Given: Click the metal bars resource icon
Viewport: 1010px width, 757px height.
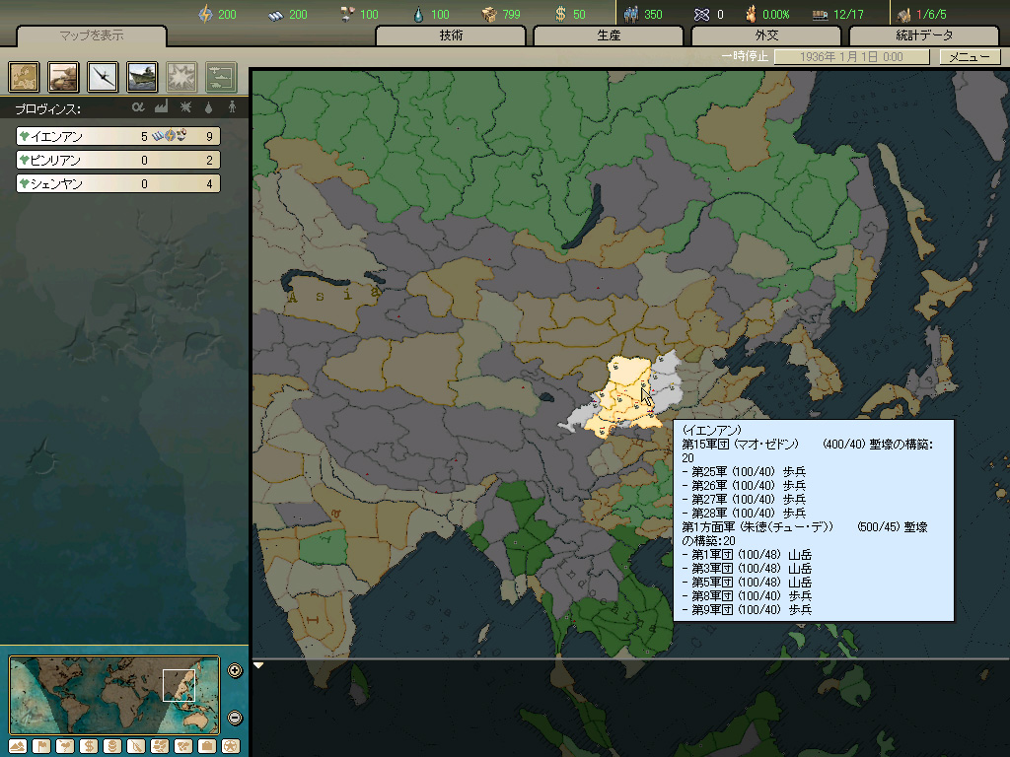Looking at the screenshot, I should 276,14.
